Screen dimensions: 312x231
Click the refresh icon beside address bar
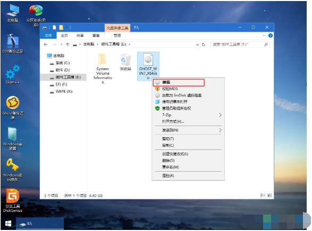pyautogui.click(x=204, y=45)
